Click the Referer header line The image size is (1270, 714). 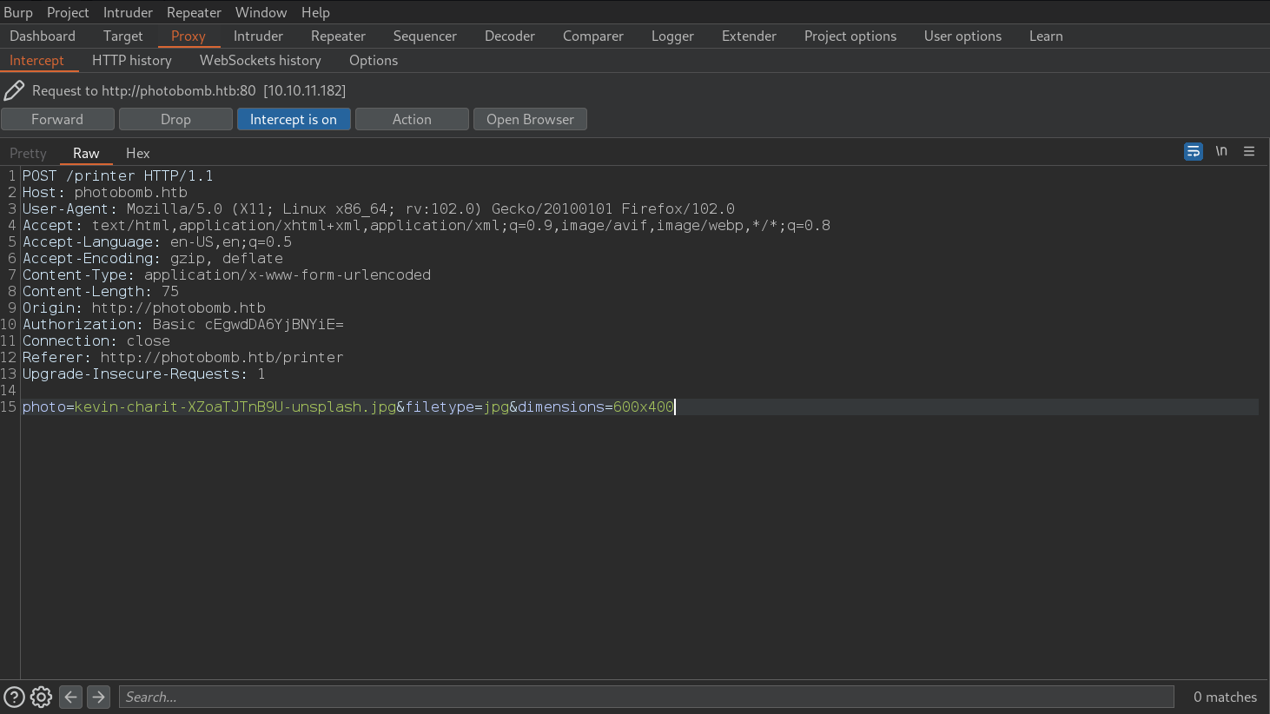tap(183, 357)
